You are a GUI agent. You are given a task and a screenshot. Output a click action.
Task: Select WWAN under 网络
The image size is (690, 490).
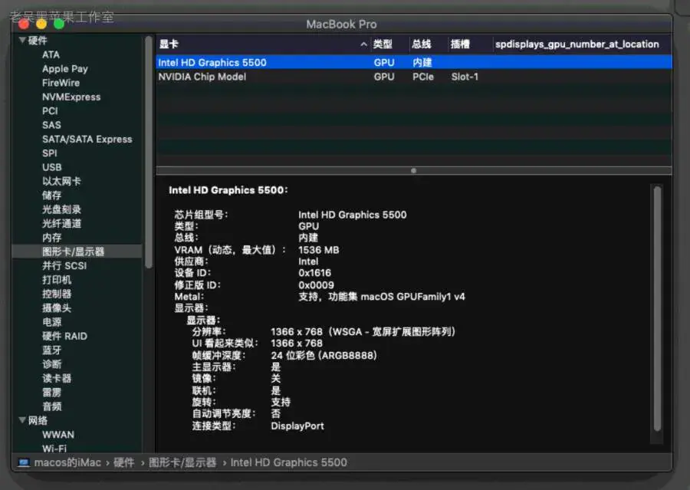point(58,435)
